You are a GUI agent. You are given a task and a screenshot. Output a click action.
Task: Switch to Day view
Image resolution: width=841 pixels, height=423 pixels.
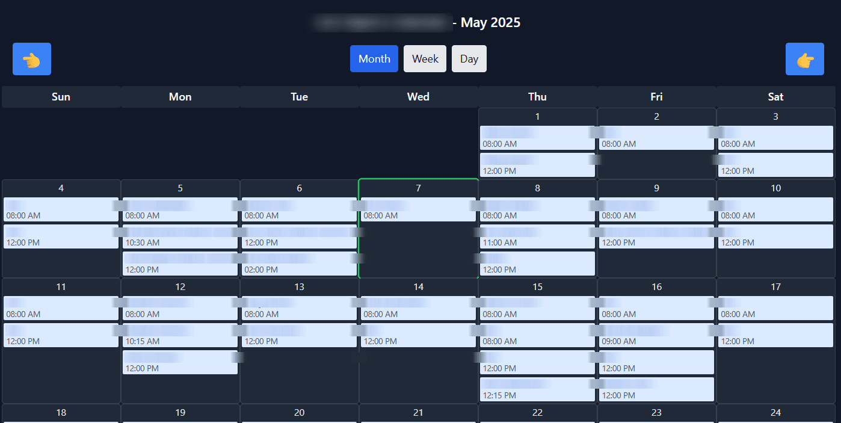coord(469,59)
